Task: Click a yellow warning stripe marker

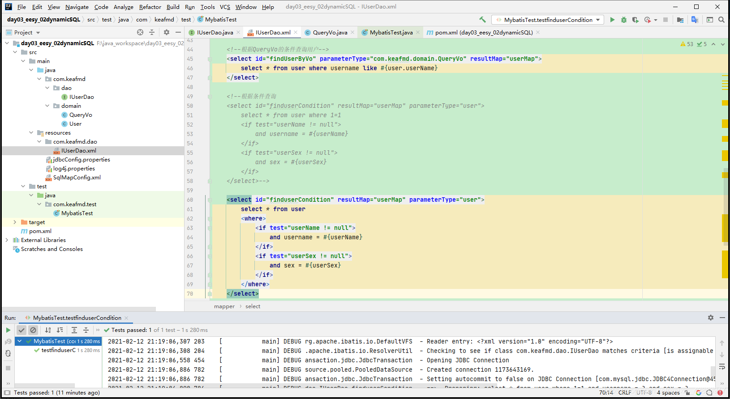Action: click(725, 103)
